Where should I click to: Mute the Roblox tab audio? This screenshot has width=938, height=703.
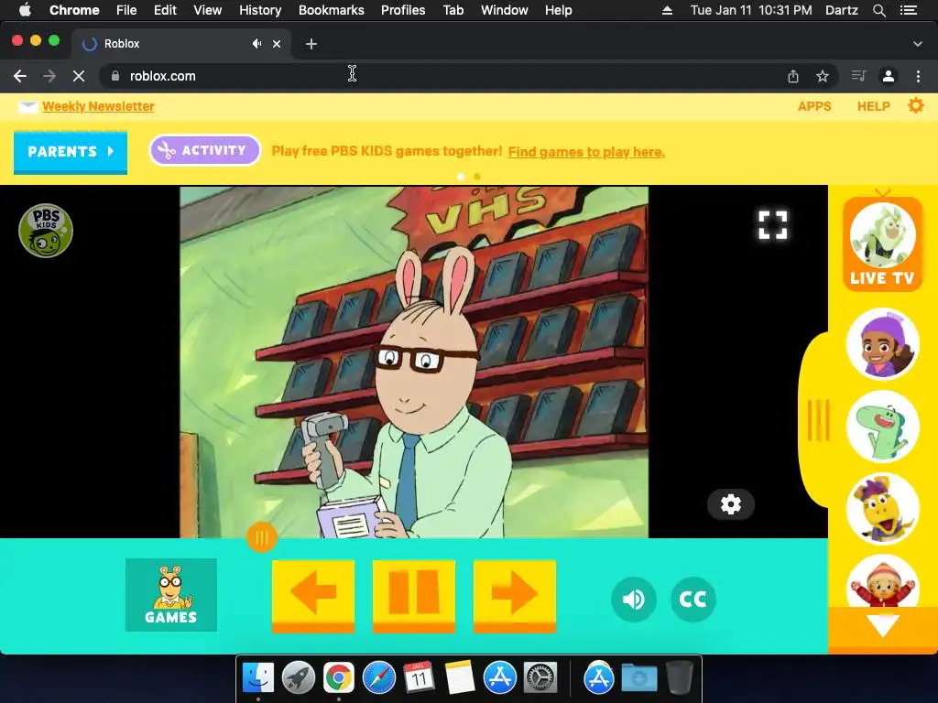256,44
